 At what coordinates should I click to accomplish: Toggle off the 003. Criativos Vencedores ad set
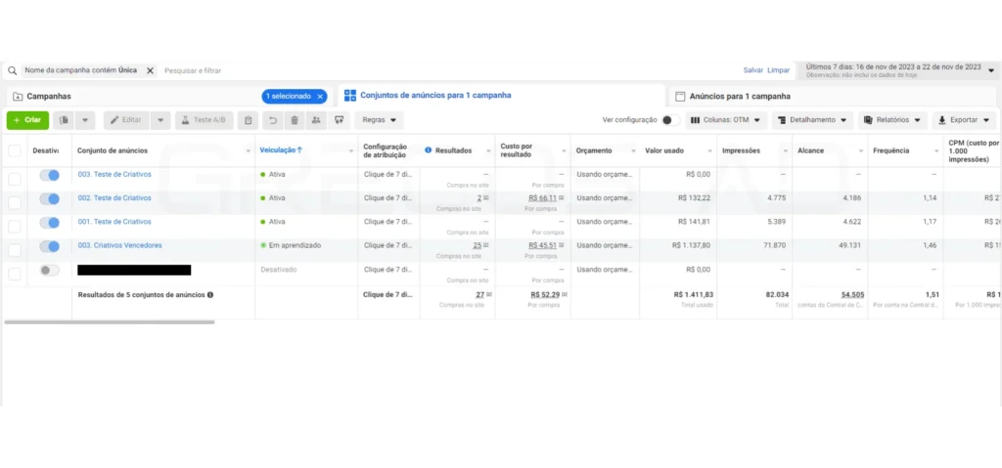tap(49, 246)
